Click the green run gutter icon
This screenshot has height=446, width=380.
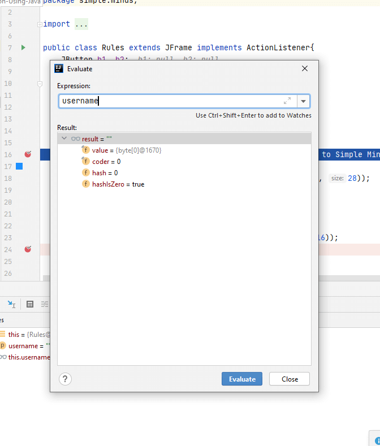pyautogui.click(x=23, y=47)
